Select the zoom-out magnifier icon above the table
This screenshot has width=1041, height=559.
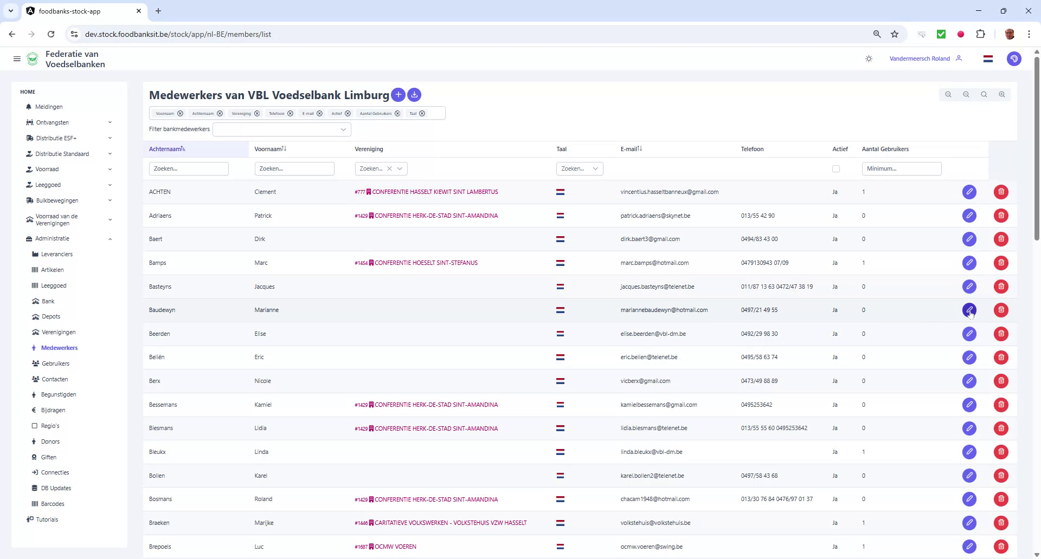click(966, 94)
